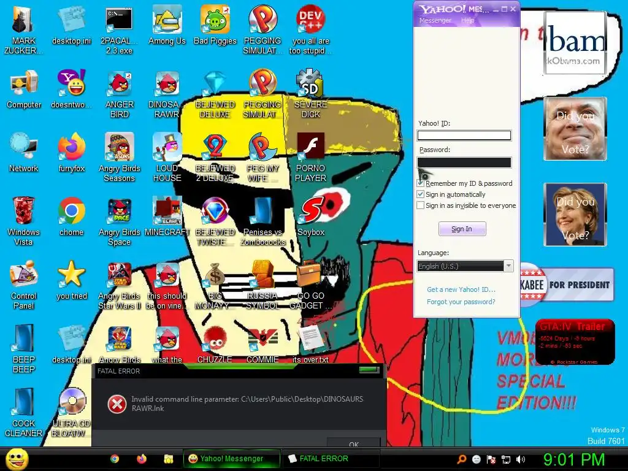Open the file explorer folder on taskbar
The image size is (628, 471).
(x=168, y=459)
